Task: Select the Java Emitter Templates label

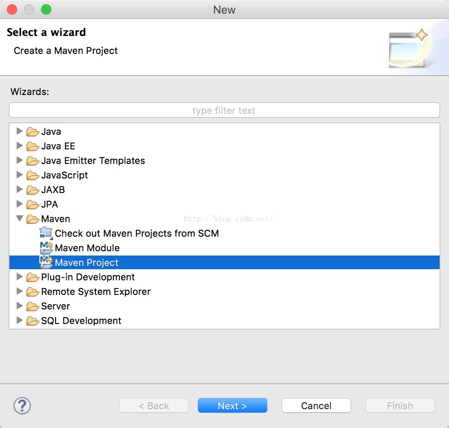Action: point(93,161)
